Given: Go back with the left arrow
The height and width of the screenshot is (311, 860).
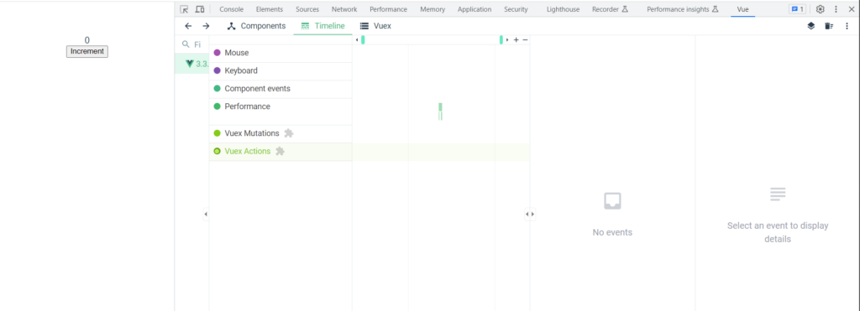Looking at the screenshot, I should coord(188,26).
